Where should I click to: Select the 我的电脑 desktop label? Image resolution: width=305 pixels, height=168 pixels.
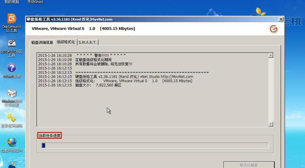[12, 2]
